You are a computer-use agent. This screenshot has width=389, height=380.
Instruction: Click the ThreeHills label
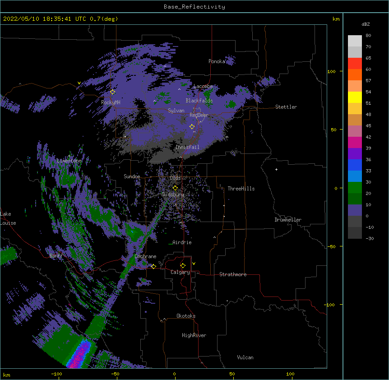[x=241, y=189]
